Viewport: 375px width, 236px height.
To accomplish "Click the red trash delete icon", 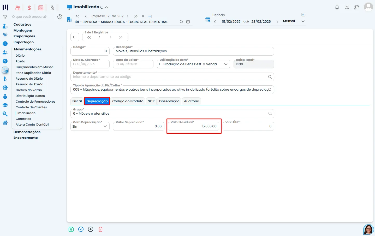I will pyautogui.click(x=100, y=229).
